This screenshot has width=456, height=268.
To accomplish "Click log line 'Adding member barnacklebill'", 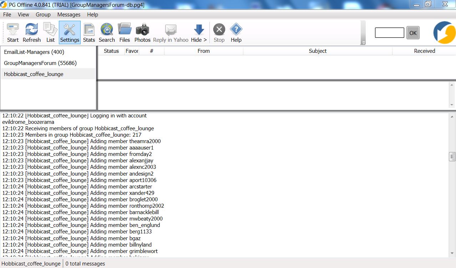I will coord(81,212).
